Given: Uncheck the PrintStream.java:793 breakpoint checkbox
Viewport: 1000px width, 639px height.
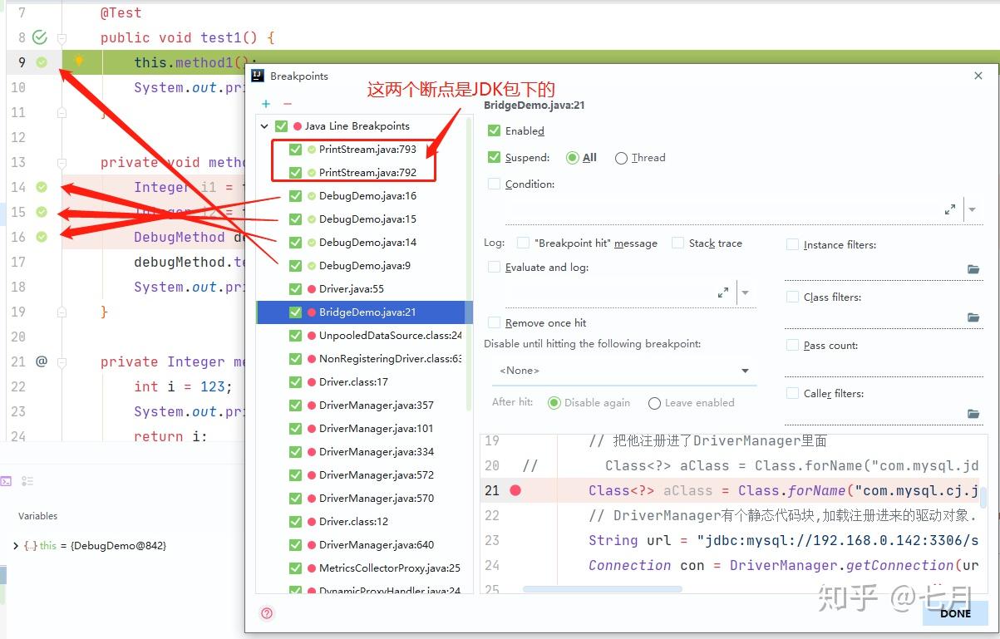Looking at the screenshot, I should click(295, 150).
